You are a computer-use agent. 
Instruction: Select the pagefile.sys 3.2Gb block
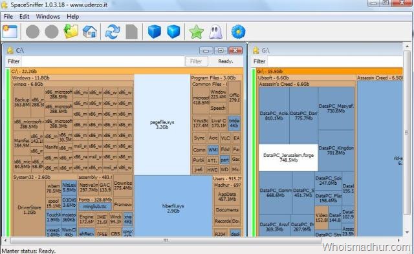(x=162, y=125)
